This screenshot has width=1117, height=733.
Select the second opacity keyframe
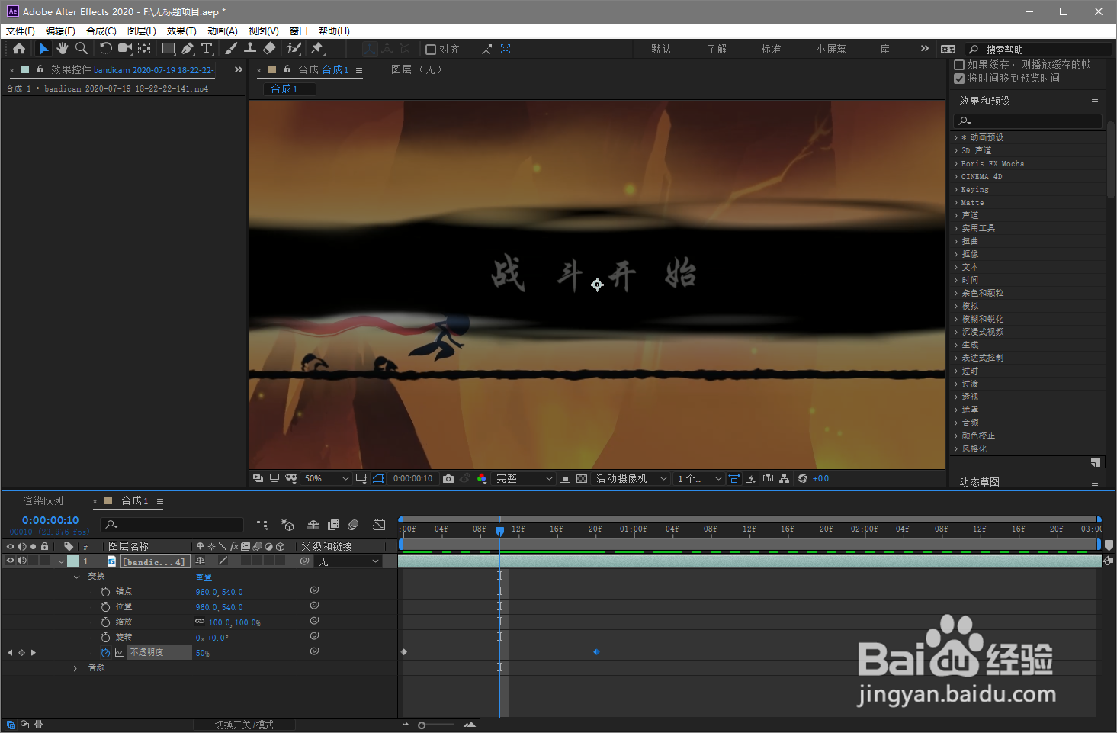(596, 652)
